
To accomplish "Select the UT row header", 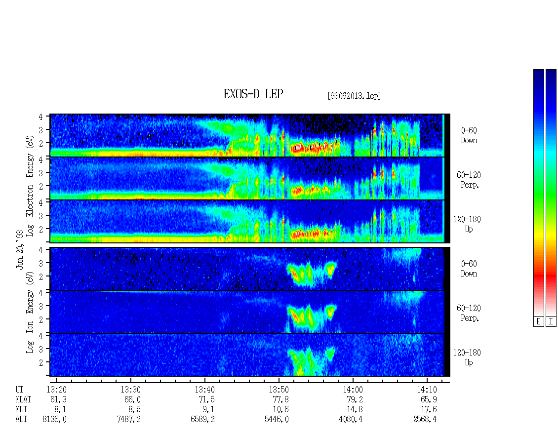I will pos(19,390).
